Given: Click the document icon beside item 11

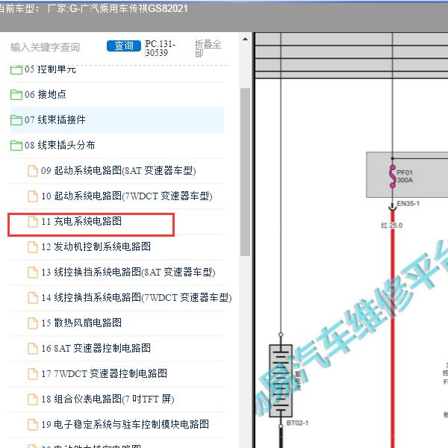Looking at the screenshot, I should (x=33, y=222).
